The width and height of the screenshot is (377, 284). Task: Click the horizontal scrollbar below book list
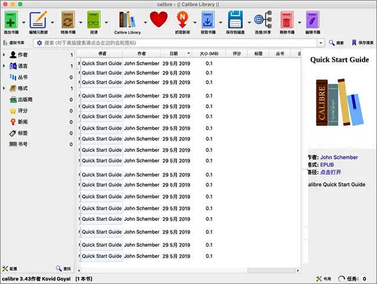(188, 270)
